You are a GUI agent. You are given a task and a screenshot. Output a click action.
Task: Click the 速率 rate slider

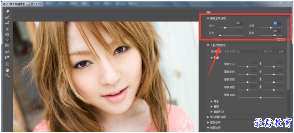(270, 35)
